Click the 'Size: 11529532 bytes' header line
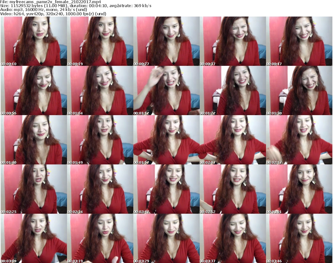The image size is (333, 263). pyautogui.click(x=76, y=6)
